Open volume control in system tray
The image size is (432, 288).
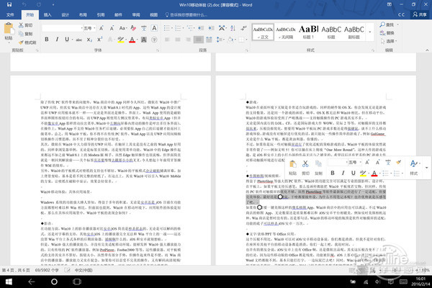click(x=378, y=282)
